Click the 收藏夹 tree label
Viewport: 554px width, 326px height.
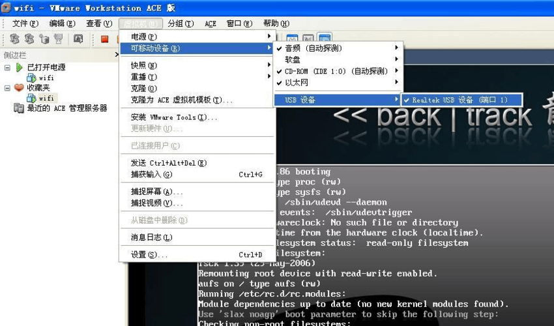click(x=38, y=87)
